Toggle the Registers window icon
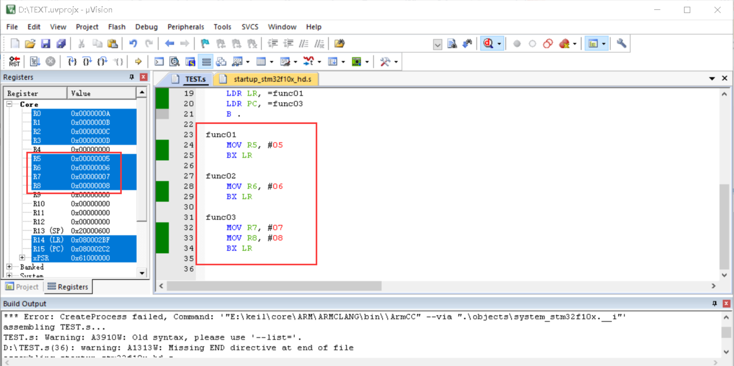The image size is (734, 366). tap(206, 62)
